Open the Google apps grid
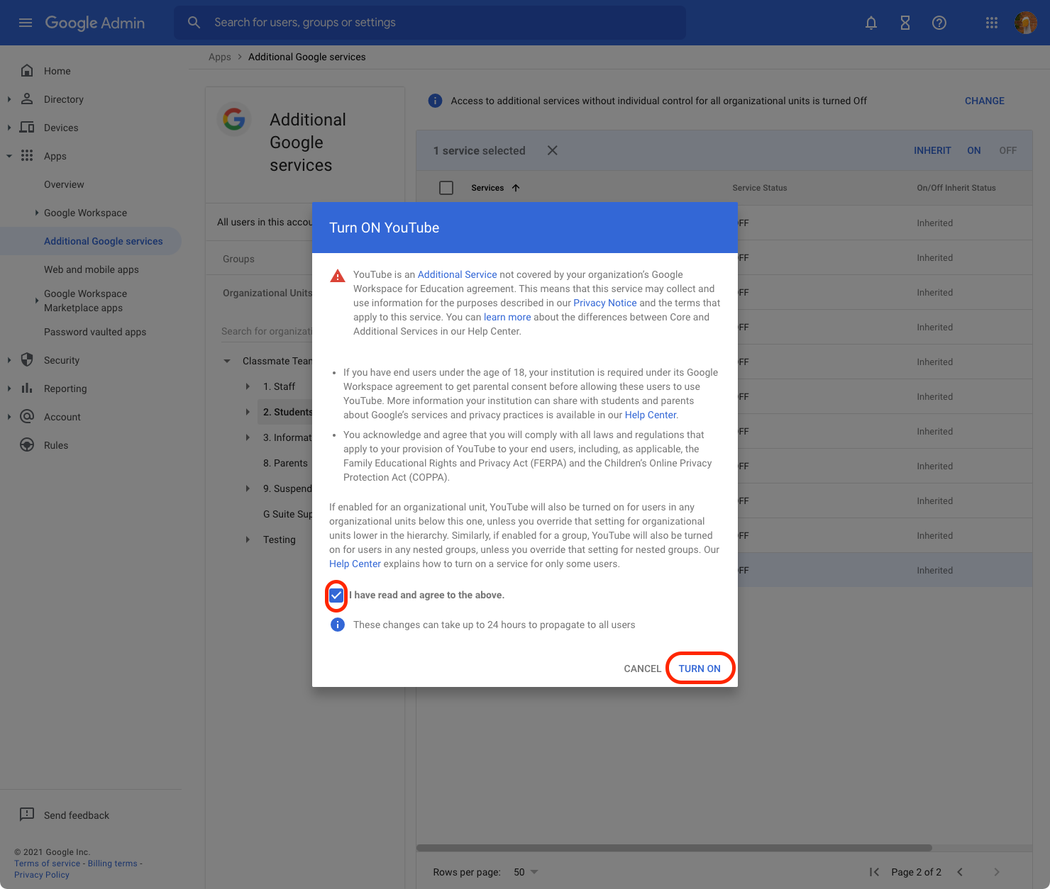 (992, 23)
